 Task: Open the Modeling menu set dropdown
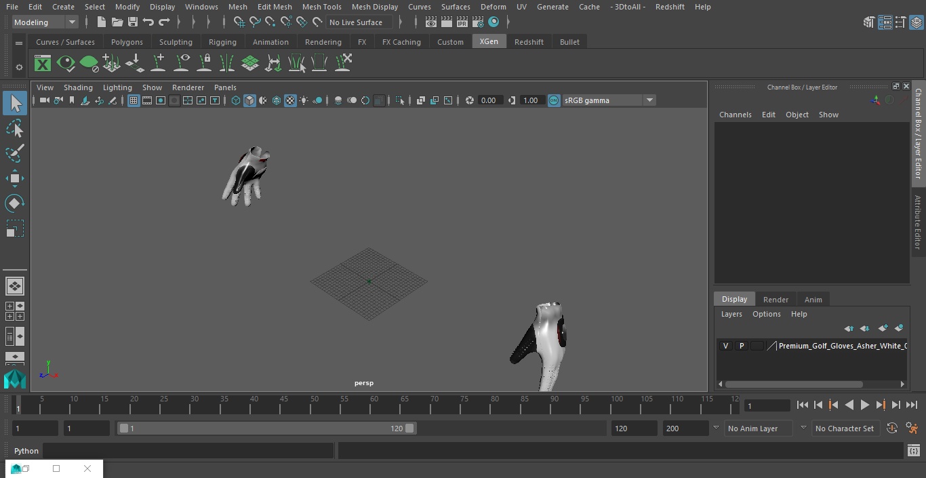pyautogui.click(x=45, y=22)
